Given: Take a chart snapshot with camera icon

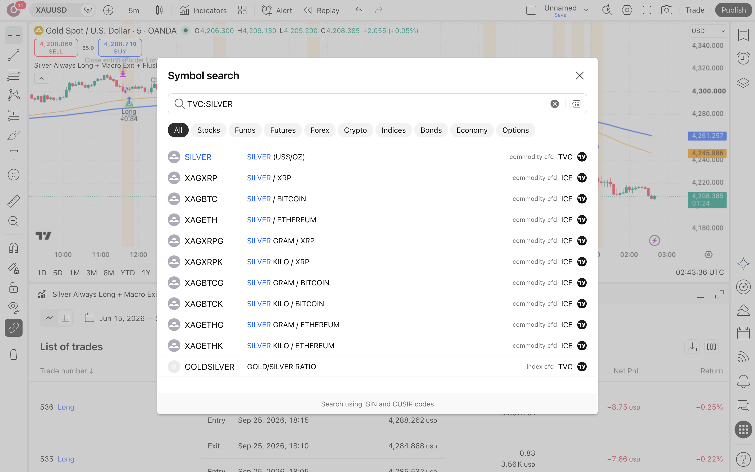Looking at the screenshot, I should tap(666, 10).
